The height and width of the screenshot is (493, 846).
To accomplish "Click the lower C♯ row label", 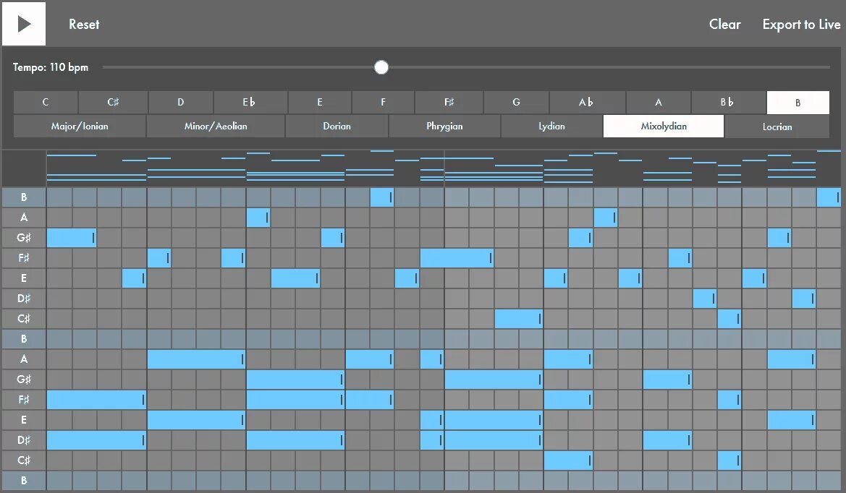I will tap(24, 460).
